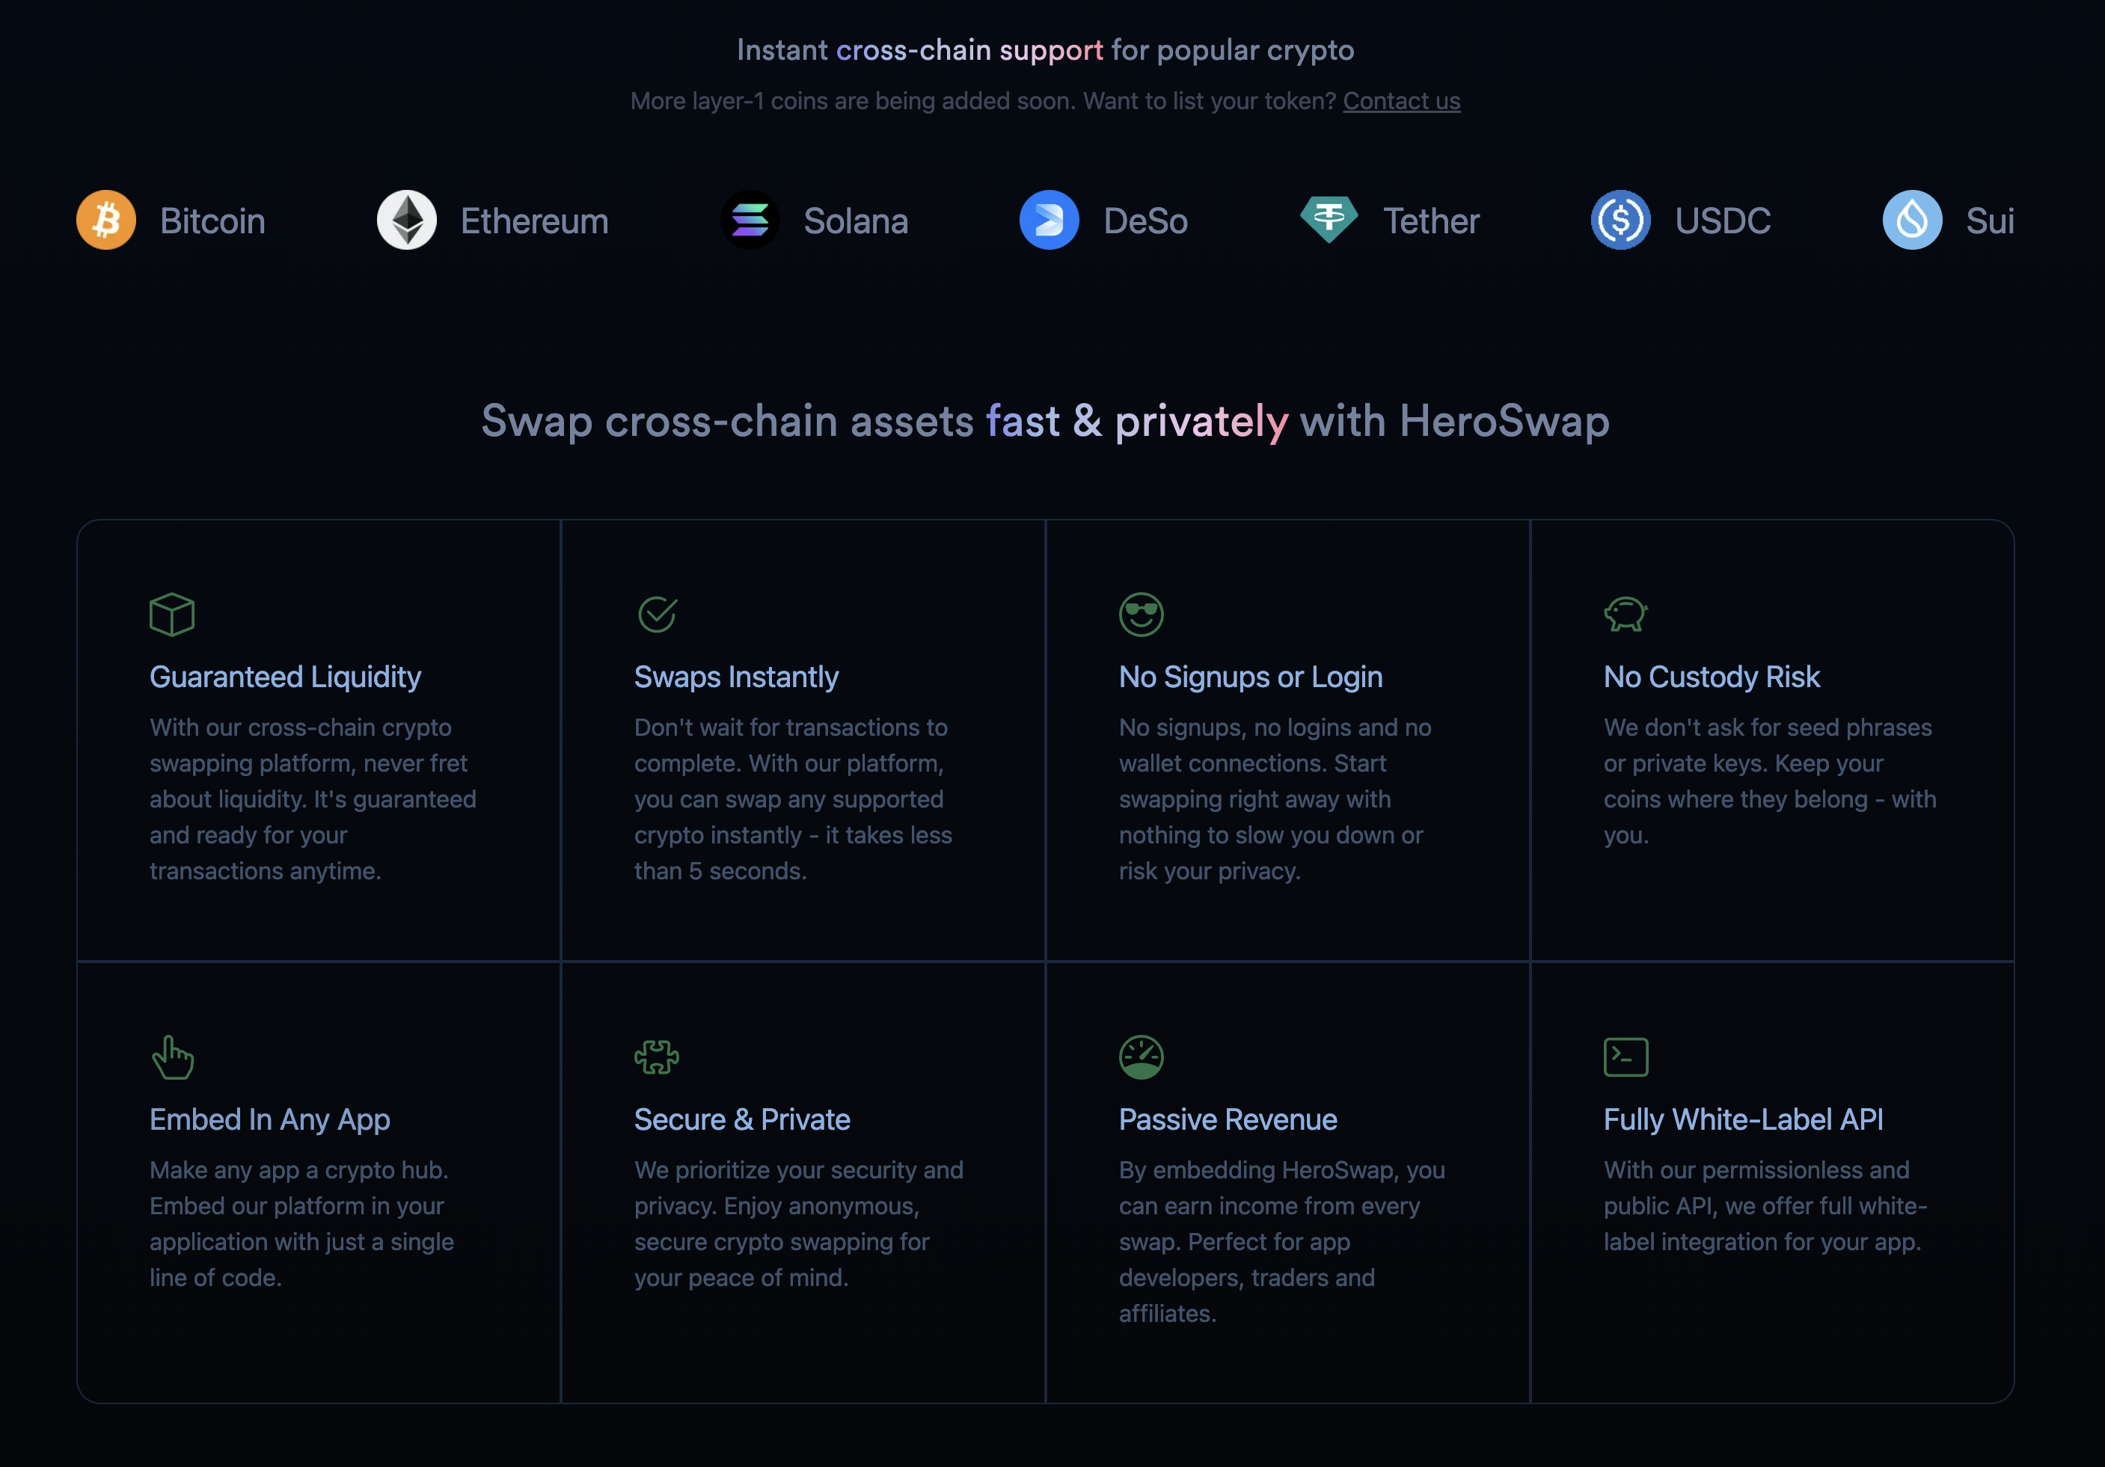
Task: Click the puzzle piece icon
Action: (658, 1057)
